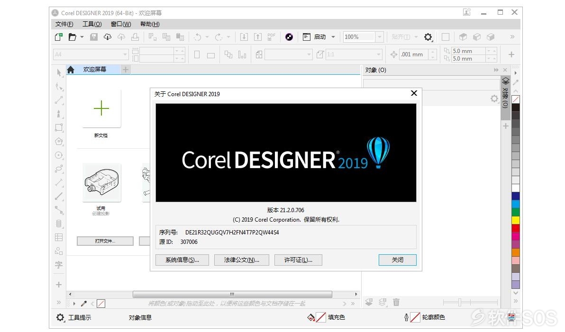This screenshot has width=565, height=332.
Task: Open the 窗口(W) menu
Action: click(x=121, y=24)
